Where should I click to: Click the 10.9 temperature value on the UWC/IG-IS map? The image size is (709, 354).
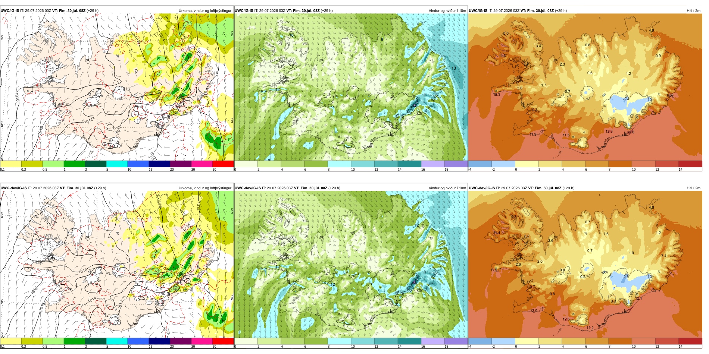670,95
